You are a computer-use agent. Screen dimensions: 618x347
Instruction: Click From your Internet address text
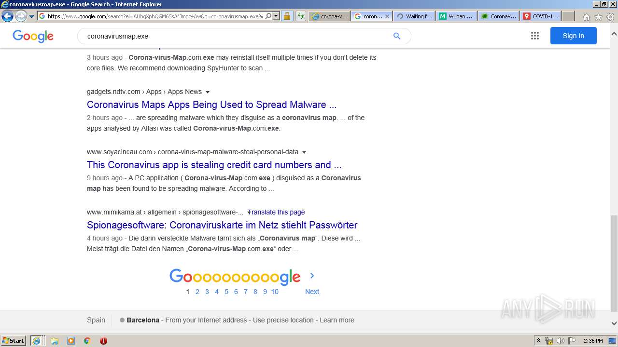pyautogui.click(x=206, y=320)
